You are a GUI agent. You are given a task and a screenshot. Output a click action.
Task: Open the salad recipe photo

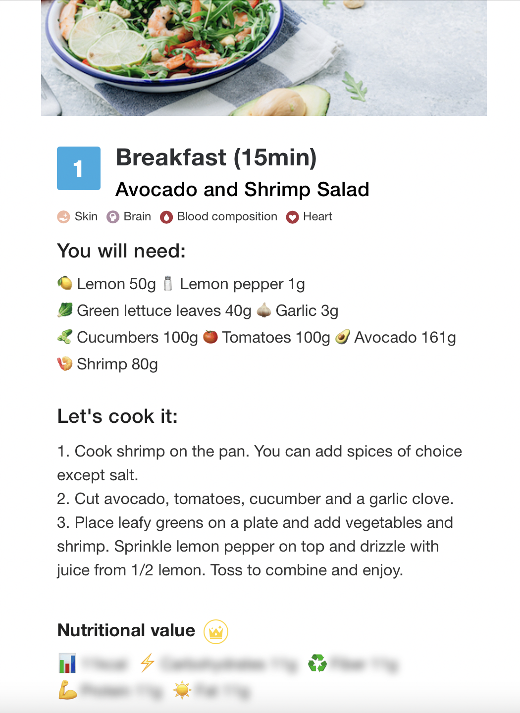[x=263, y=58]
